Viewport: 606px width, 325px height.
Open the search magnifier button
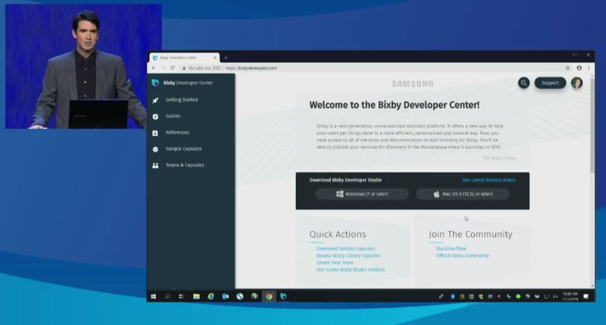coord(524,83)
